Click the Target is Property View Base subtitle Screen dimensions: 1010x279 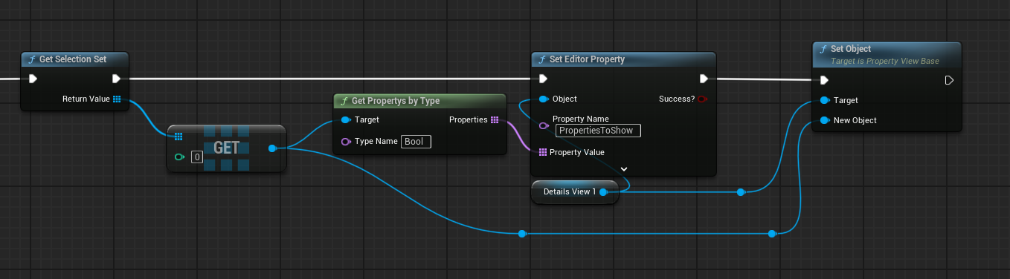coord(885,61)
